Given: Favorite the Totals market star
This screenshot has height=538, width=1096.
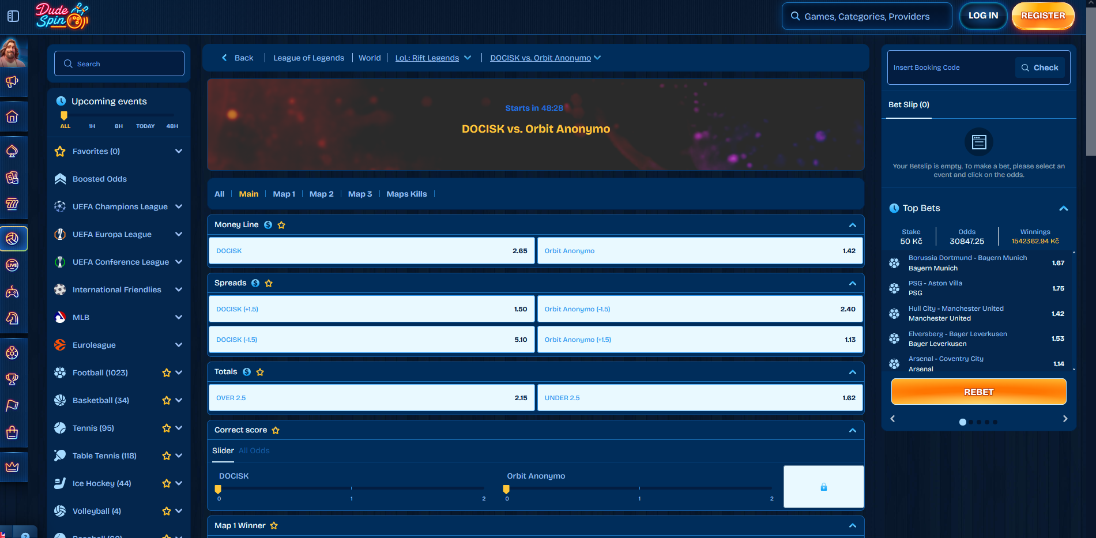Looking at the screenshot, I should point(260,372).
